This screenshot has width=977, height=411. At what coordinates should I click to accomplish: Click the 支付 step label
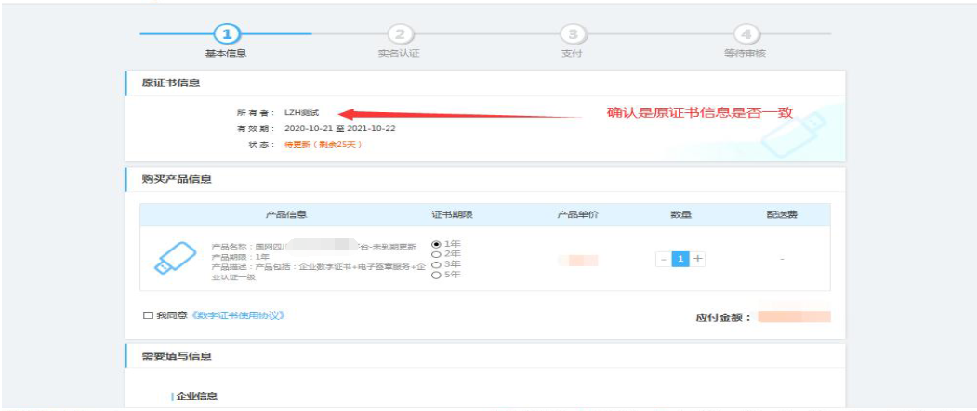point(573,53)
